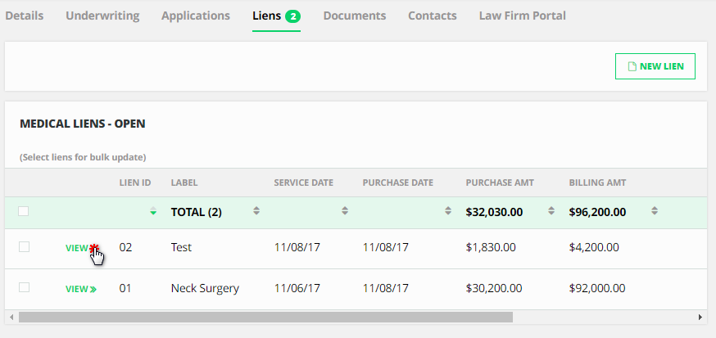Viewport: 716px width, 338px height.
Task: Sort by Billing Amt column arrows
Action: [655, 212]
